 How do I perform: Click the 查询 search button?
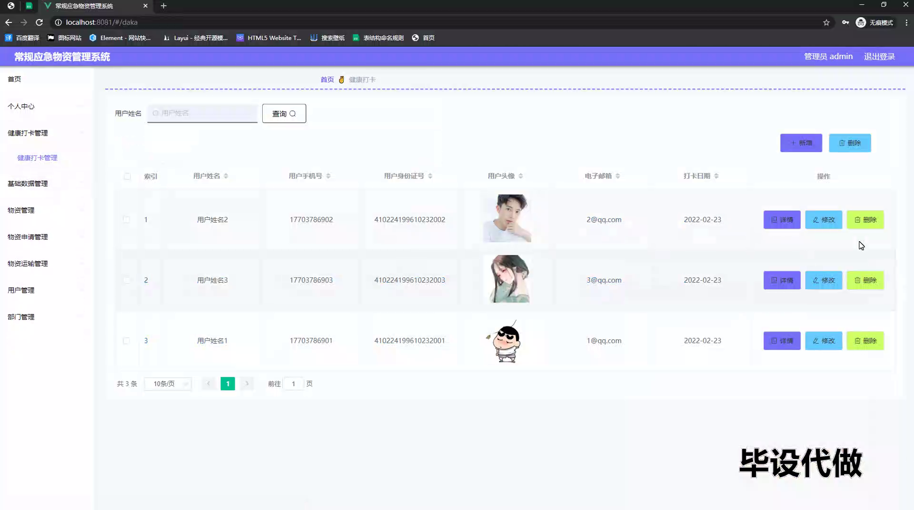pyautogui.click(x=284, y=113)
